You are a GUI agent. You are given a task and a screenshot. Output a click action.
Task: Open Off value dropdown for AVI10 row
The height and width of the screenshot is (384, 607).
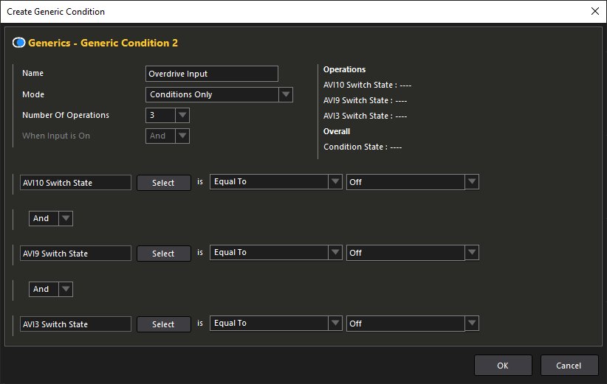pyautogui.click(x=412, y=182)
